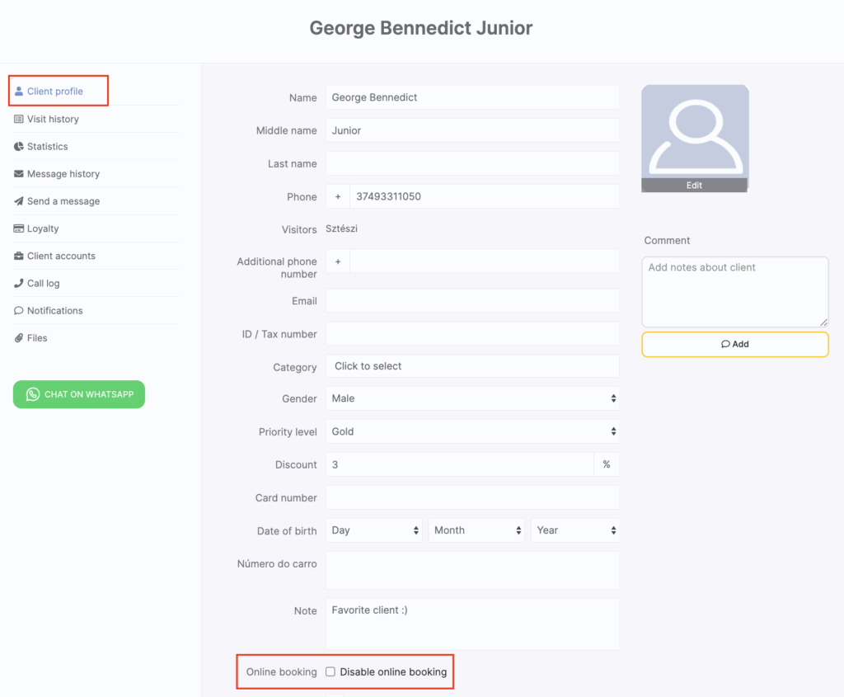Click the Visit history list icon
Viewport: 844px width, 697px height.
tap(19, 119)
